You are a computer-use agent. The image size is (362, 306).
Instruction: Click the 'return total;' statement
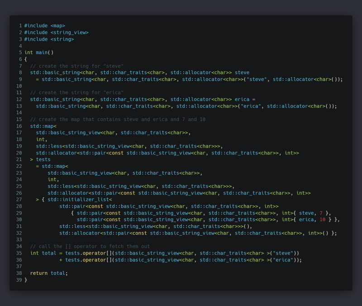tap(49, 274)
